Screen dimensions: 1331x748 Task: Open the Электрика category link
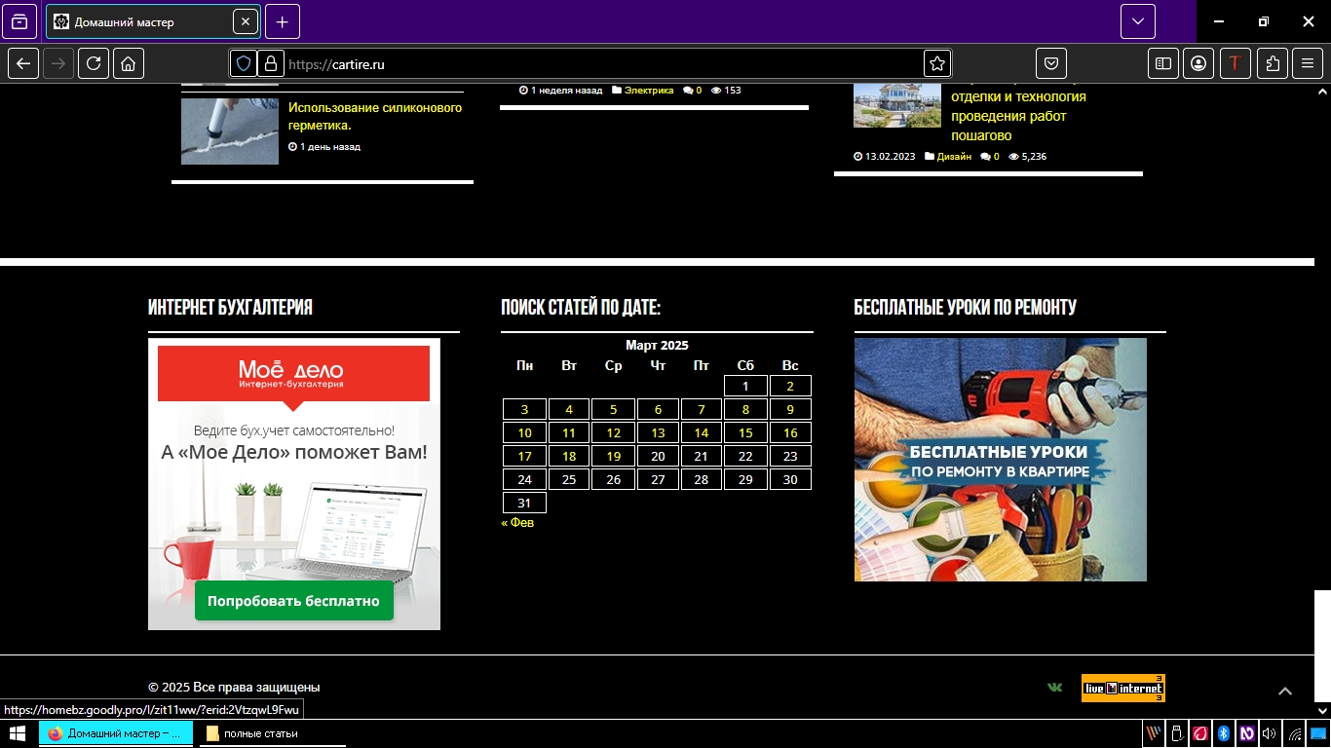click(x=649, y=90)
